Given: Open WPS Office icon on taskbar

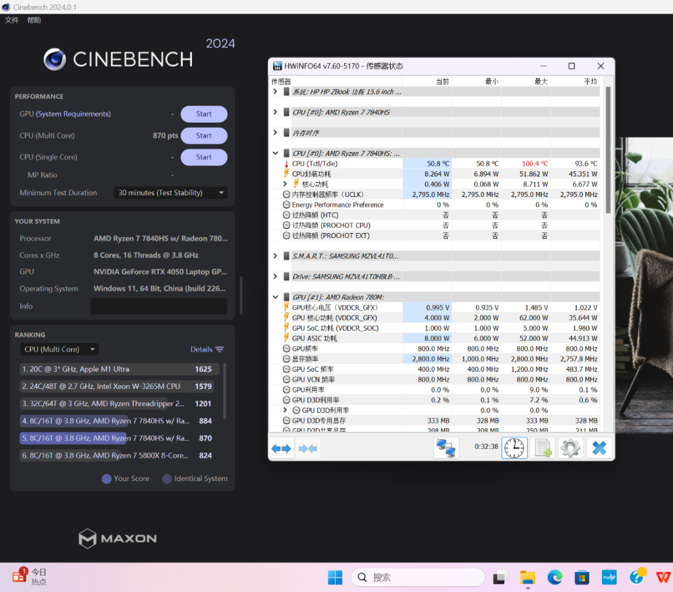Looking at the screenshot, I should pos(664,578).
